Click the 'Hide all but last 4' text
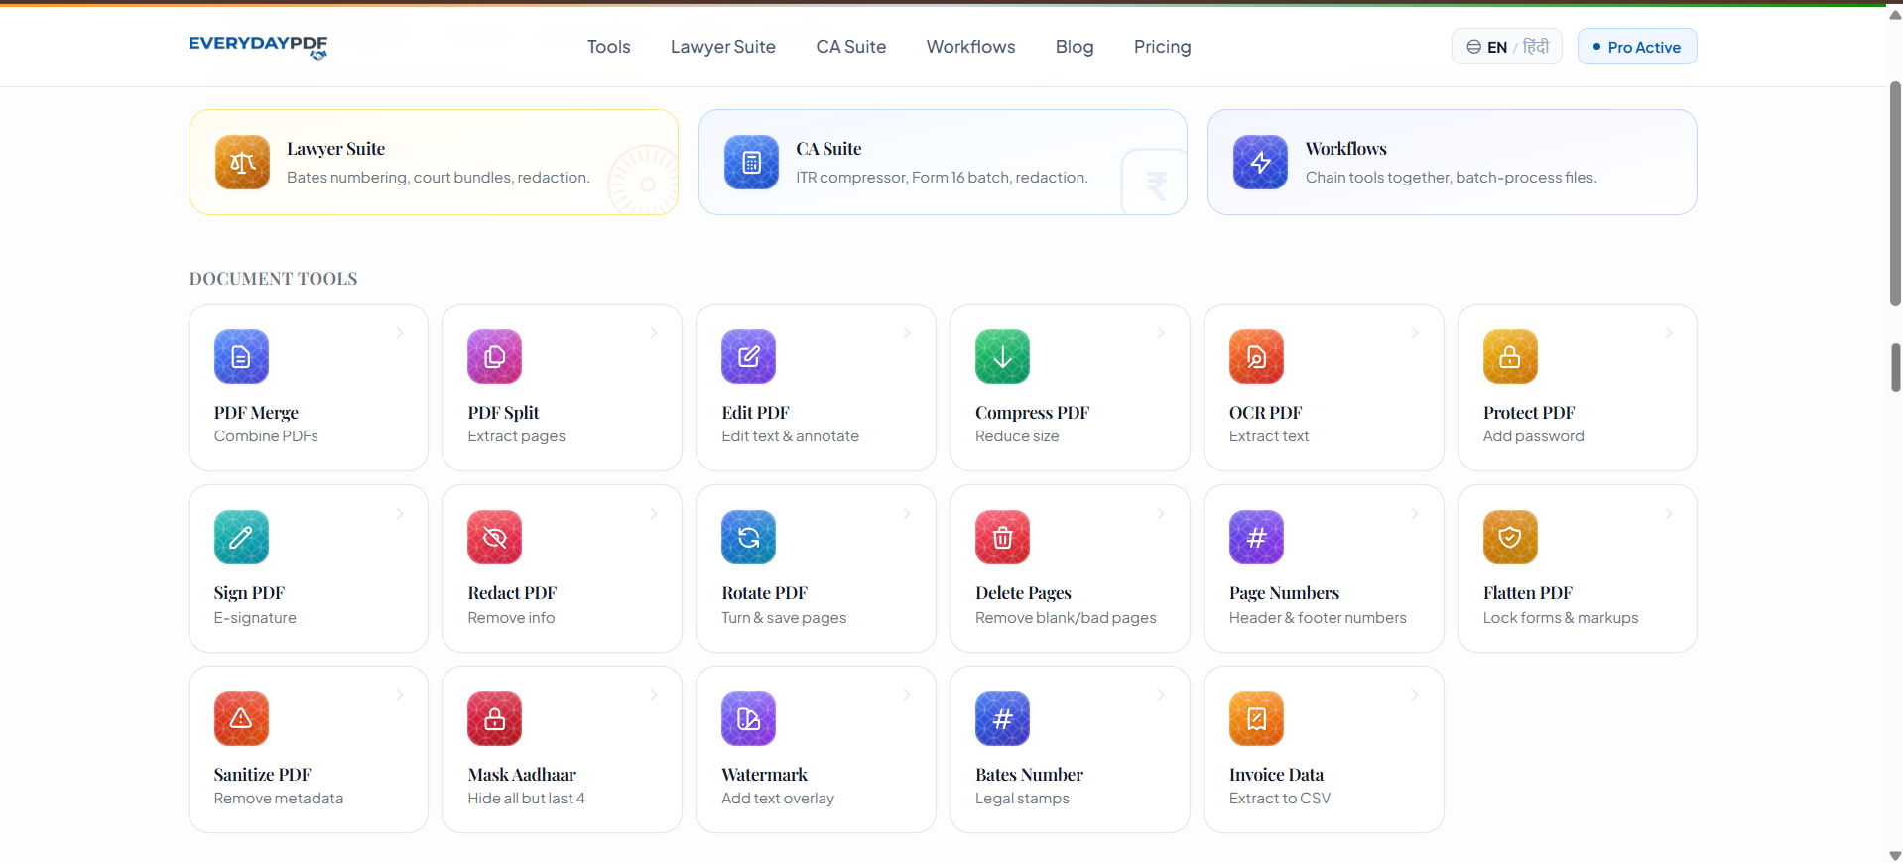 pyautogui.click(x=527, y=799)
